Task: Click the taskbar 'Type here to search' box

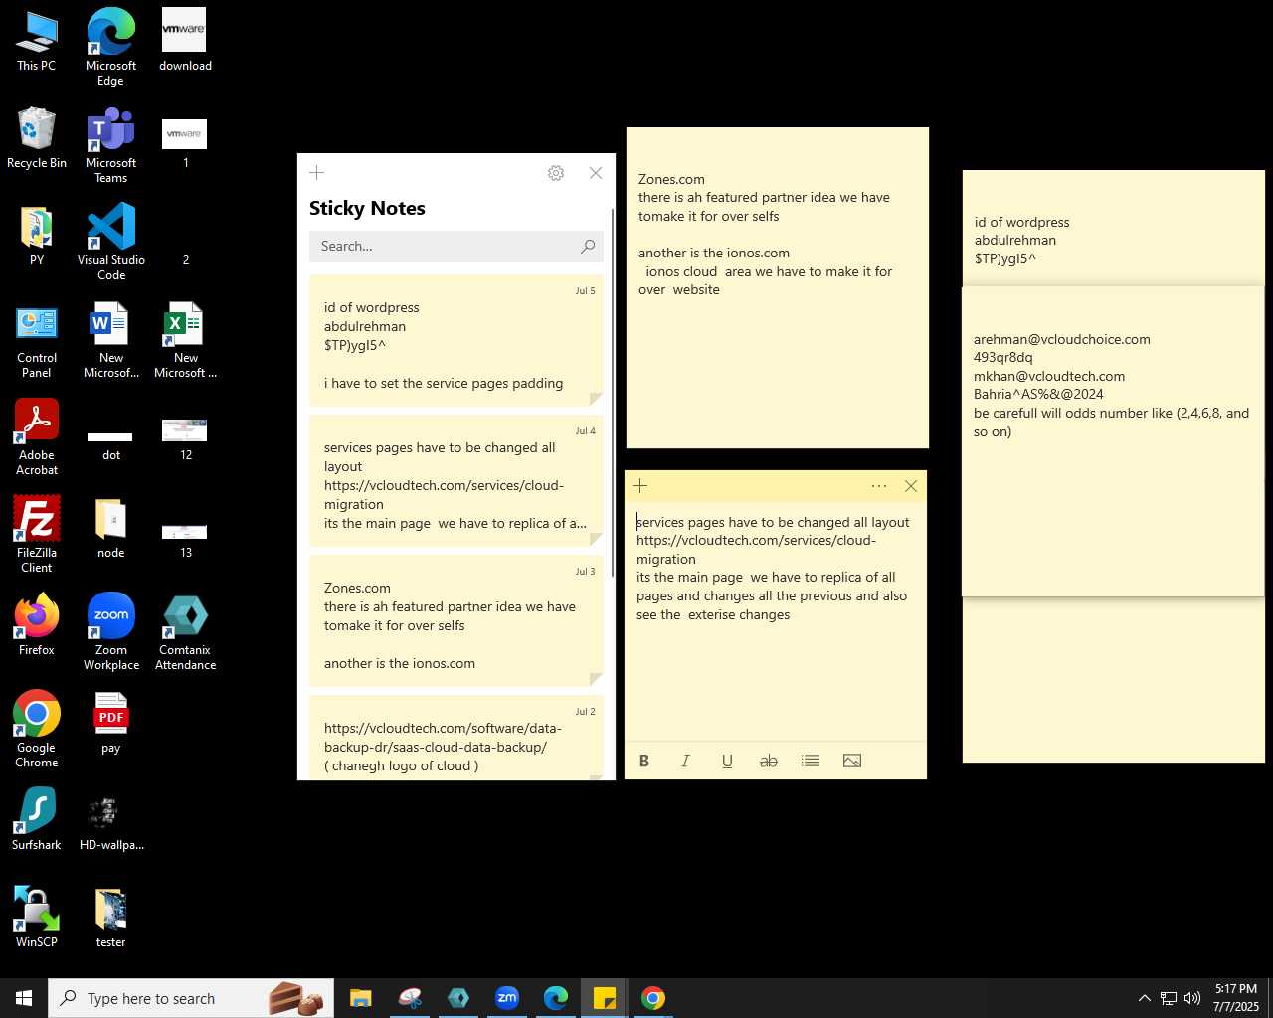Action: pyautogui.click(x=191, y=998)
